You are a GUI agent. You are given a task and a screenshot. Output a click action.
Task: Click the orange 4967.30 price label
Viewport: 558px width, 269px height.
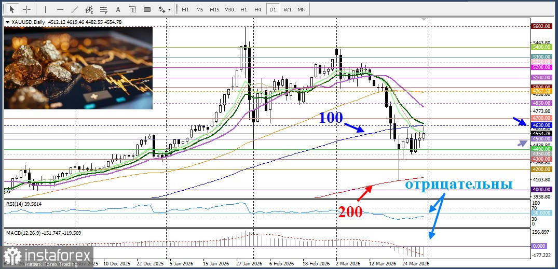(x=541, y=91)
